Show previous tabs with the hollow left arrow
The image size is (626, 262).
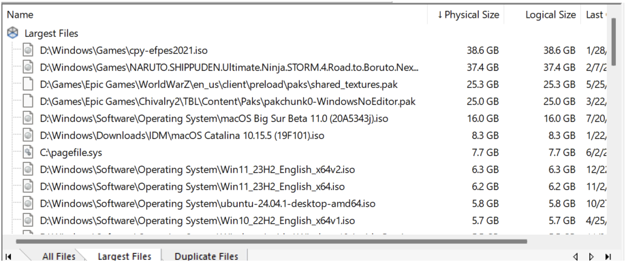576,257
